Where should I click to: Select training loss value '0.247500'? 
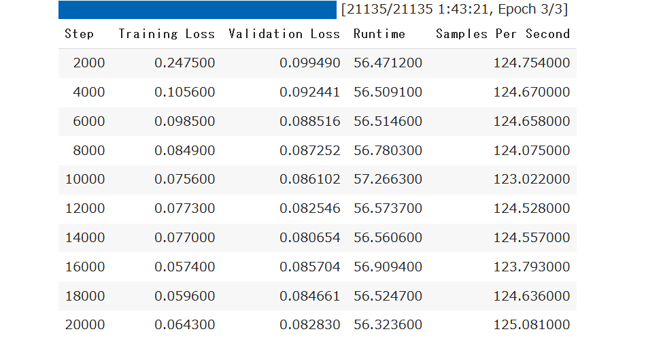coord(184,63)
